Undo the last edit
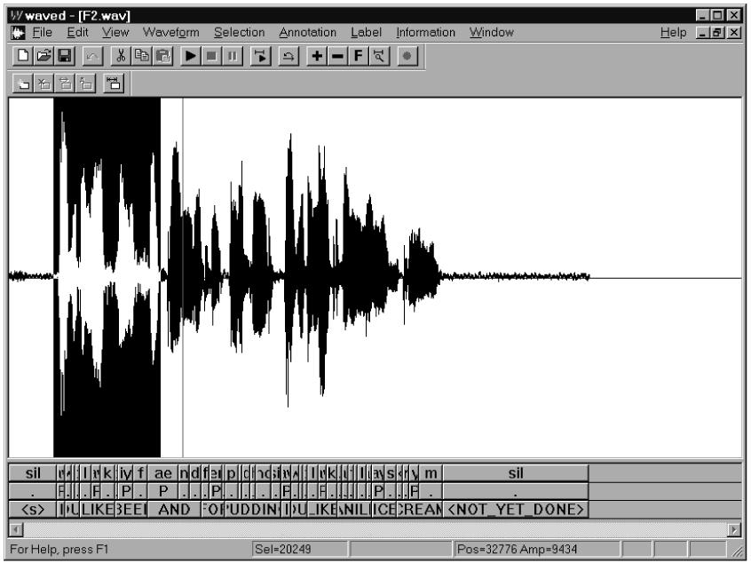Image resolution: width=751 pixels, height=563 pixels. coord(92,56)
